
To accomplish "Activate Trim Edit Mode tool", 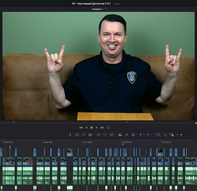I will [x=77, y=135].
